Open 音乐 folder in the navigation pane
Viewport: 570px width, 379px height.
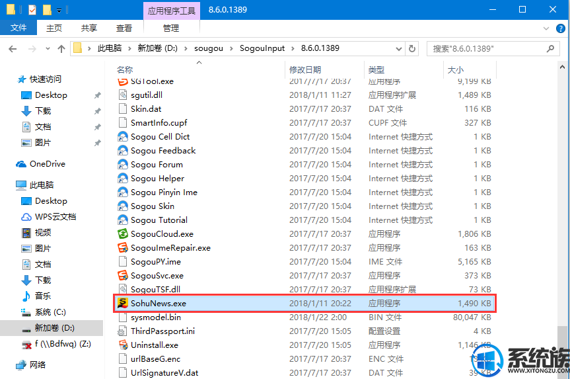click(x=43, y=296)
